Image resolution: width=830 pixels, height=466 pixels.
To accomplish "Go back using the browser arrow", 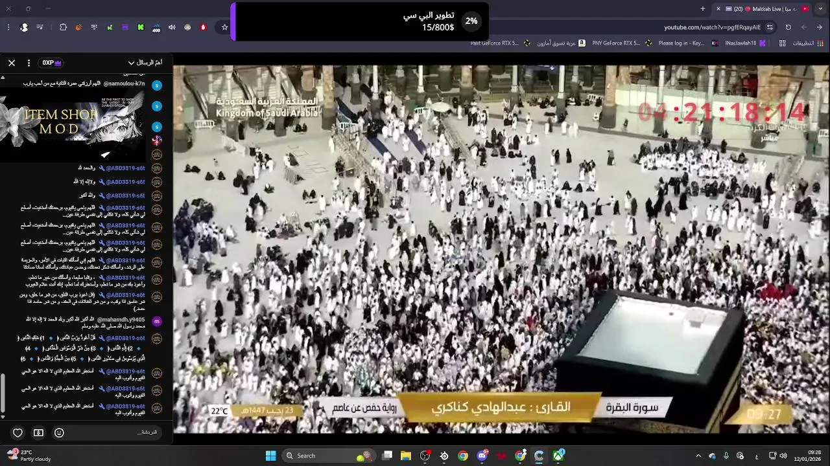I will tap(820, 27).
